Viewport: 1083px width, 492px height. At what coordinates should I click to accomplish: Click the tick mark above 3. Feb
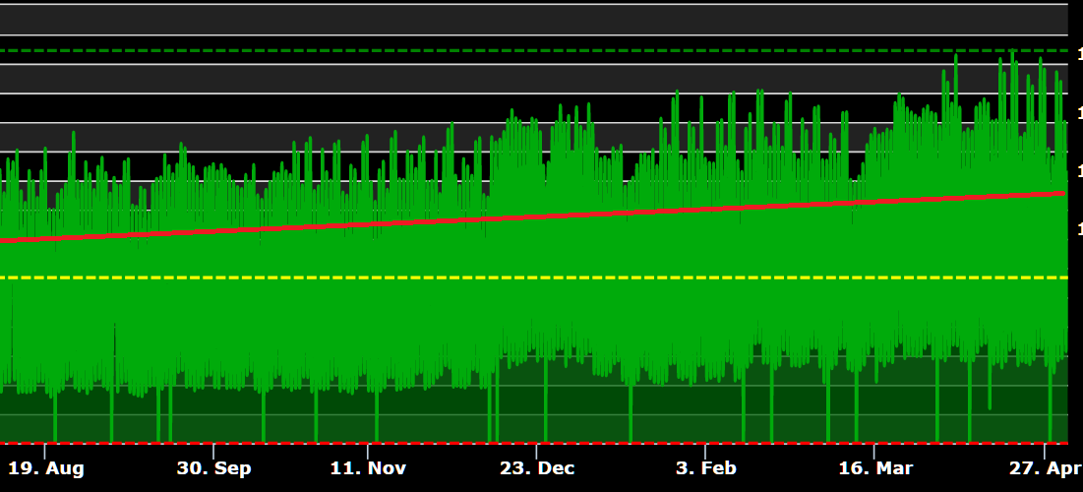point(706,451)
